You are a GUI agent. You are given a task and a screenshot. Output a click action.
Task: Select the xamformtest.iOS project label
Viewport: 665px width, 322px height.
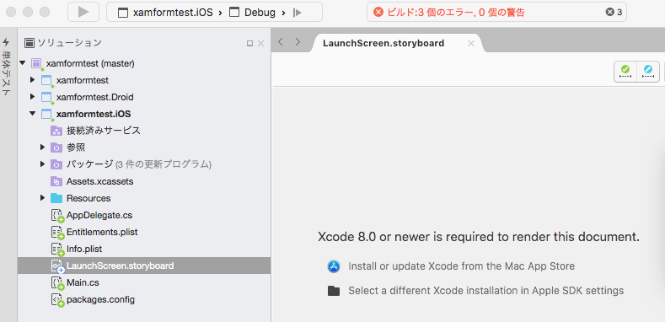tap(94, 114)
